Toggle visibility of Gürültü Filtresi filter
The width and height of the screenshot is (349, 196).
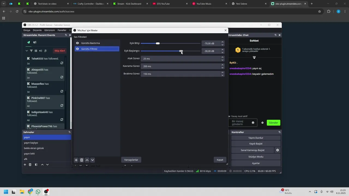pyautogui.click(x=77, y=49)
